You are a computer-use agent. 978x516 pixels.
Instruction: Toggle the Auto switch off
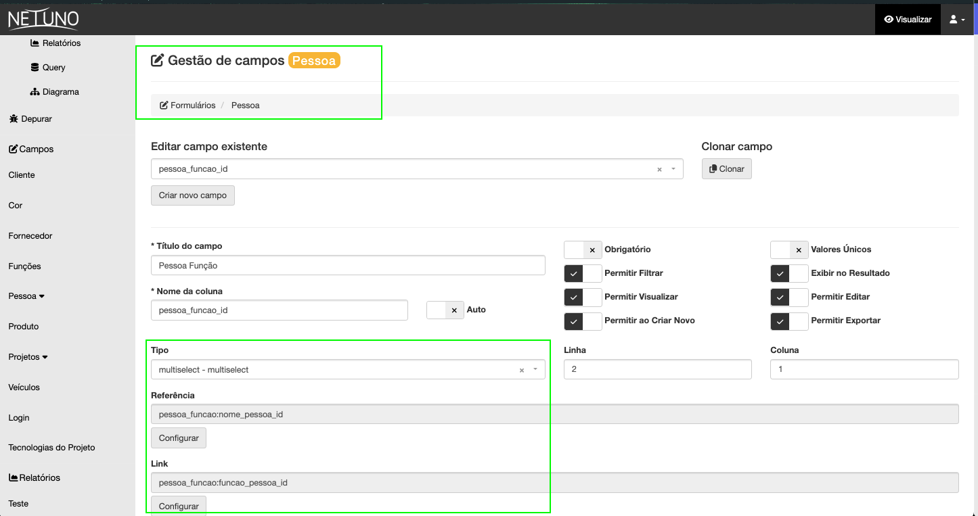[445, 310]
